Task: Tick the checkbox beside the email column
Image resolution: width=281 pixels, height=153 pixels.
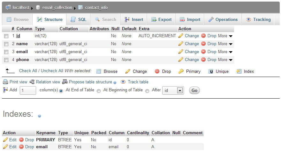Action: (x=6, y=52)
